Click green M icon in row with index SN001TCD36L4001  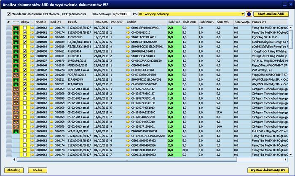[x=16, y=37]
